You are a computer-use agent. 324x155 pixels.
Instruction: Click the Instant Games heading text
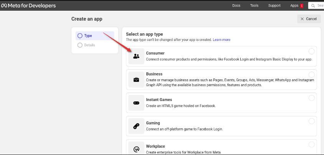point(159,100)
